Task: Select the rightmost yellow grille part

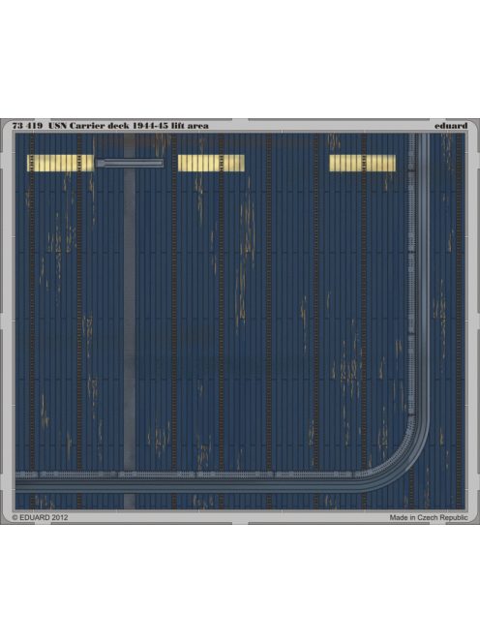Action: click(363, 163)
